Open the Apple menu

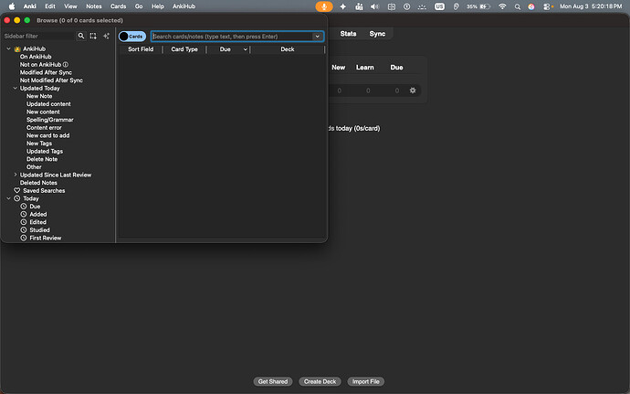tap(12, 6)
